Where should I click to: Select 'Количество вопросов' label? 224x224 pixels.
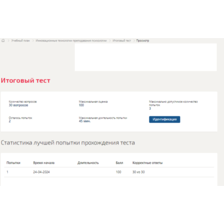(22, 101)
